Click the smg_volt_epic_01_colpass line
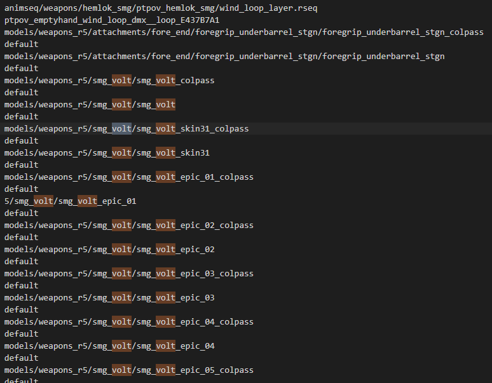The height and width of the screenshot is (383, 492). click(128, 177)
